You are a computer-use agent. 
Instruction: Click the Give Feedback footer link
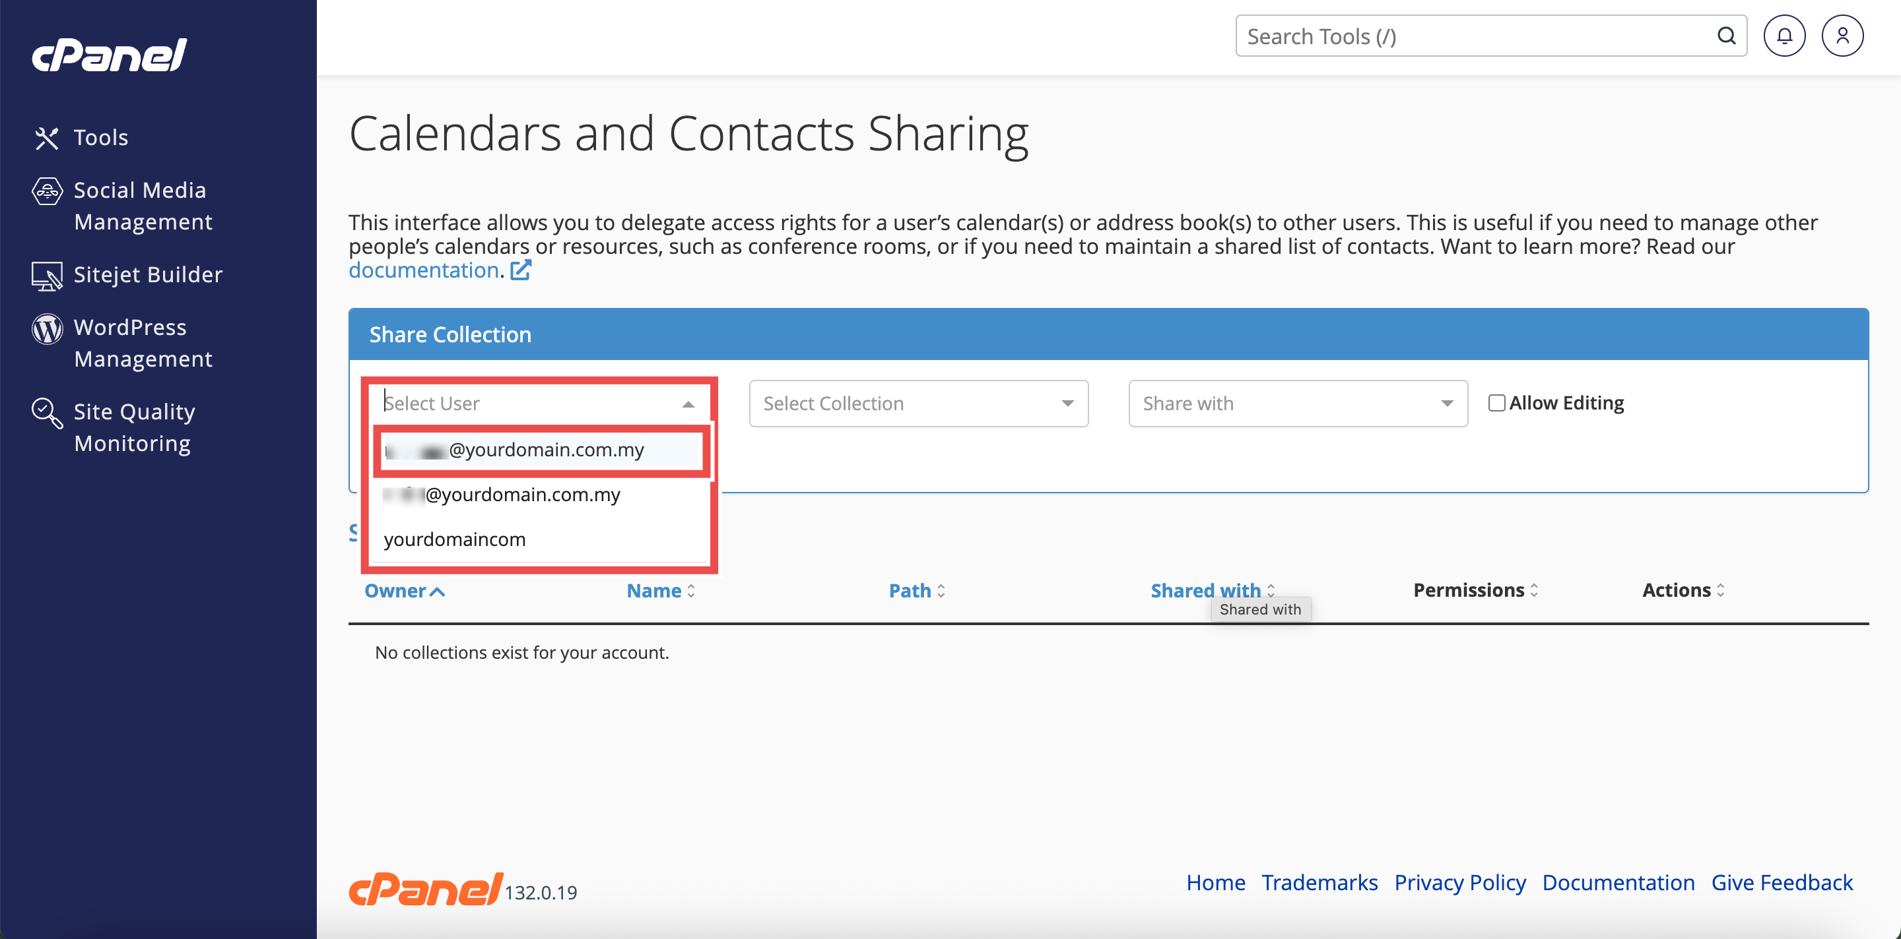click(x=1782, y=882)
